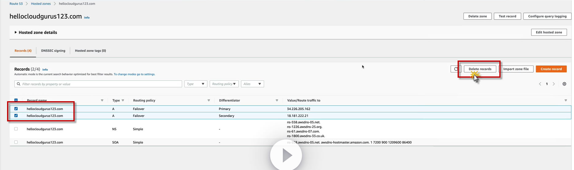Click the large play button overlay
574x170 pixels.
click(x=286, y=155)
